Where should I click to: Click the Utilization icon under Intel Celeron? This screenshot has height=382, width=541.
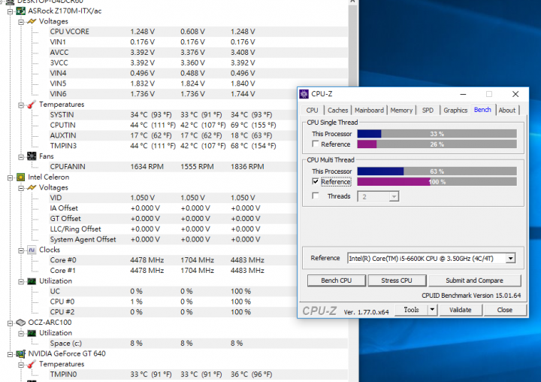click(x=32, y=281)
